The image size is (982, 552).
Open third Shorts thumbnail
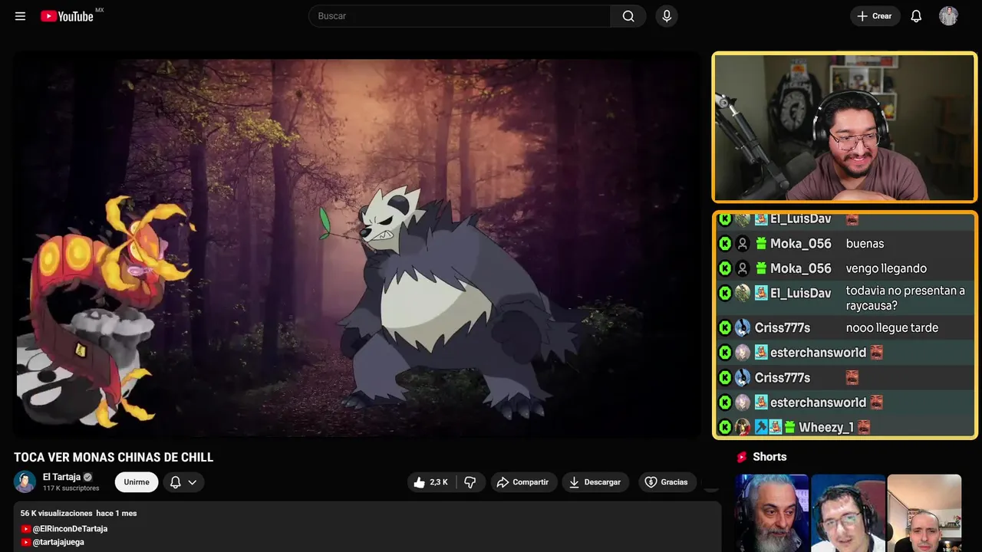coord(924,513)
